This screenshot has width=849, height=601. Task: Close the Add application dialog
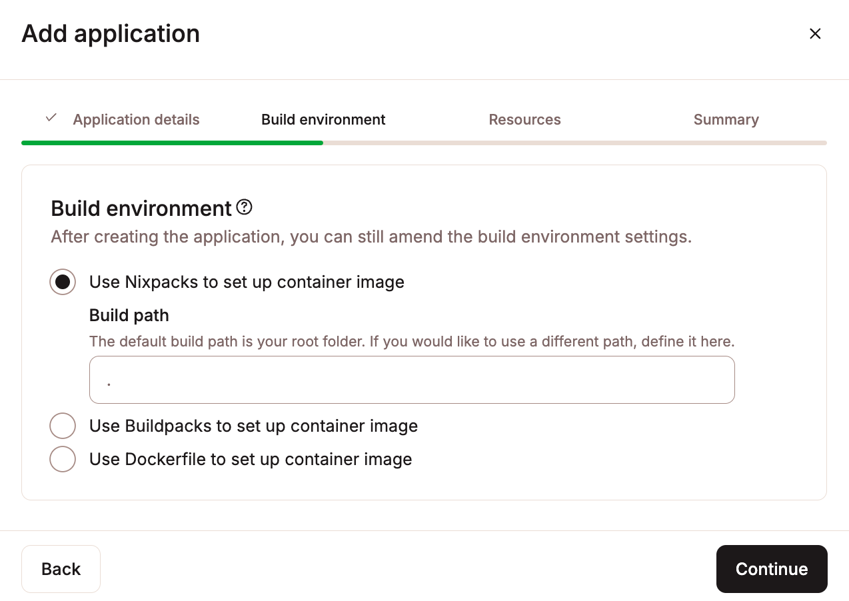(x=815, y=33)
